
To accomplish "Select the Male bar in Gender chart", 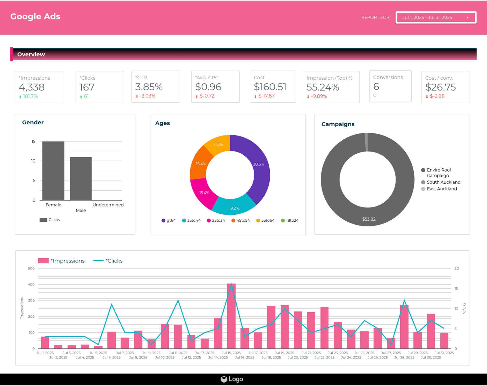I will coord(81,179).
